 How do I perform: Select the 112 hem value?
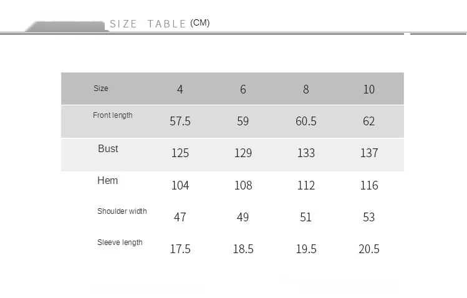click(x=306, y=185)
